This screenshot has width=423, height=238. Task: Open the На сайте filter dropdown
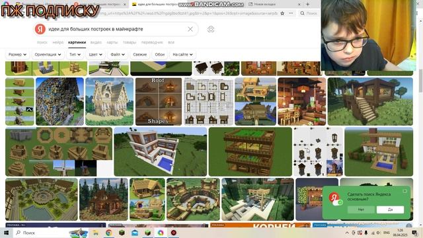pos(182,54)
